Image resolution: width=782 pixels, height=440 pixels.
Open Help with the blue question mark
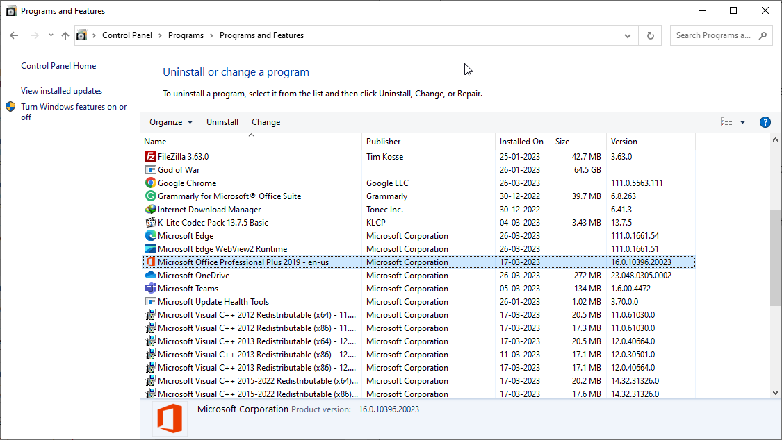point(765,122)
